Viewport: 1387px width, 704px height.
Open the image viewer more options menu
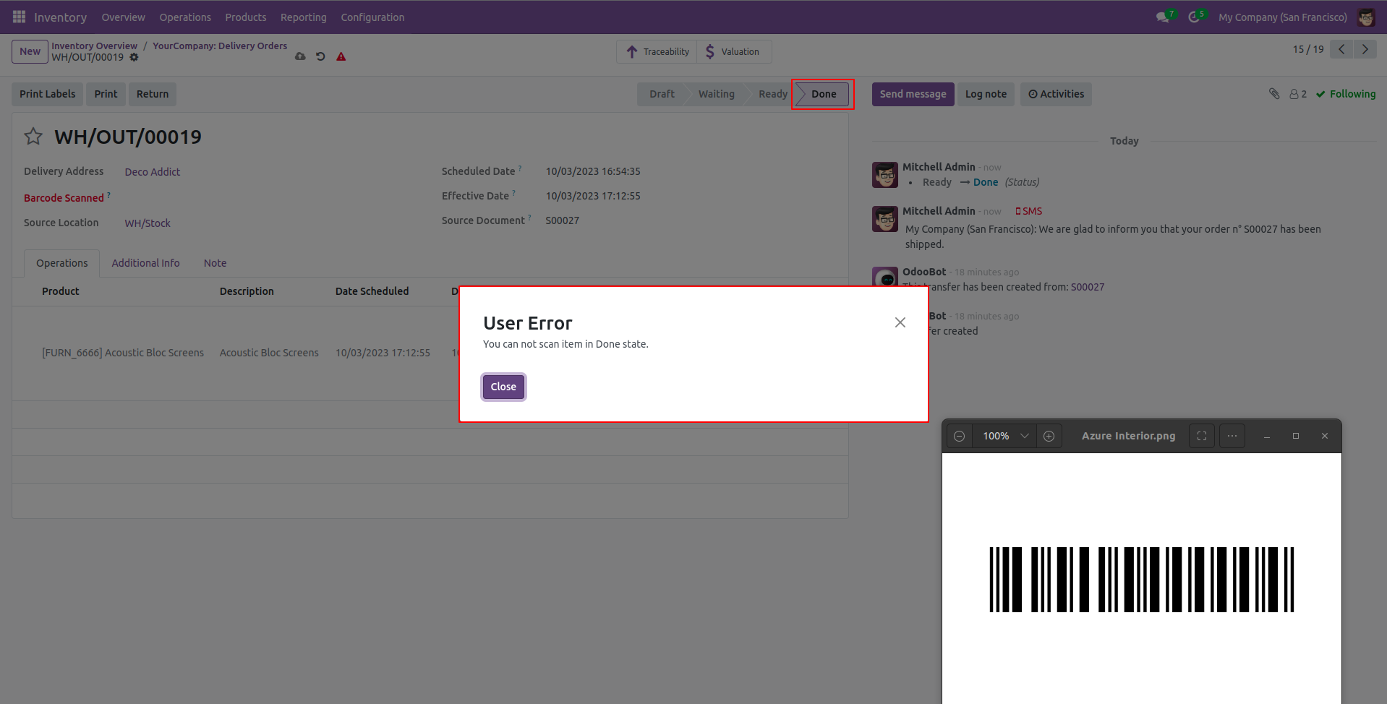tap(1232, 436)
